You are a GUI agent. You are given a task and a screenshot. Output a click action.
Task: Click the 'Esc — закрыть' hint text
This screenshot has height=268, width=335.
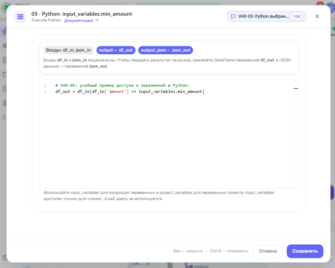(x=188, y=251)
